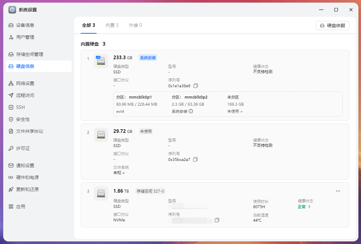361x244 pixels.
Task: Switch to the 外接 0 tab
Action: 135,25
